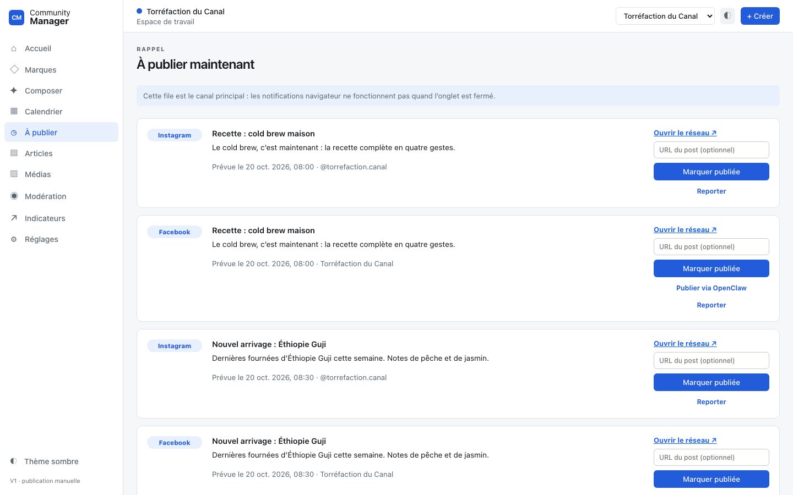Screen dimensions: 793x495
Task: Focus URL du post field for Facebook cold brew
Action: pyautogui.click(x=711, y=247)
